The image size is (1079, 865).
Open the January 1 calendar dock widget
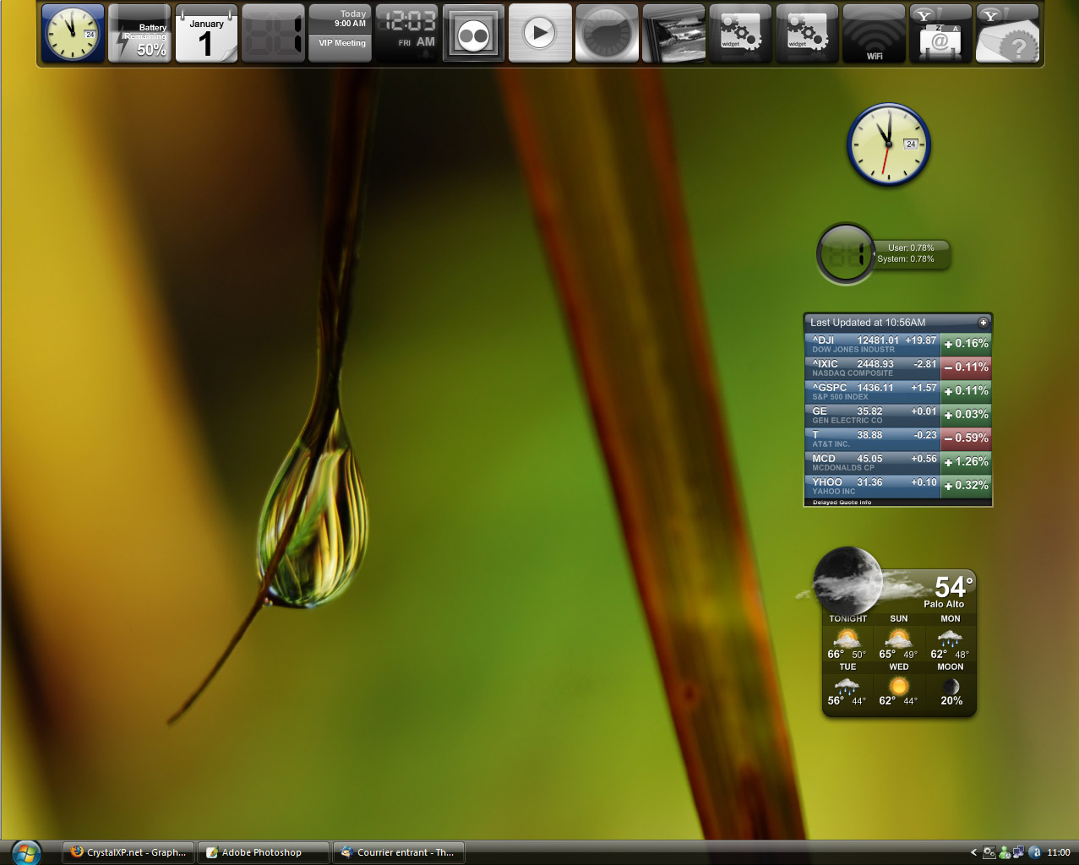point(206,34)
